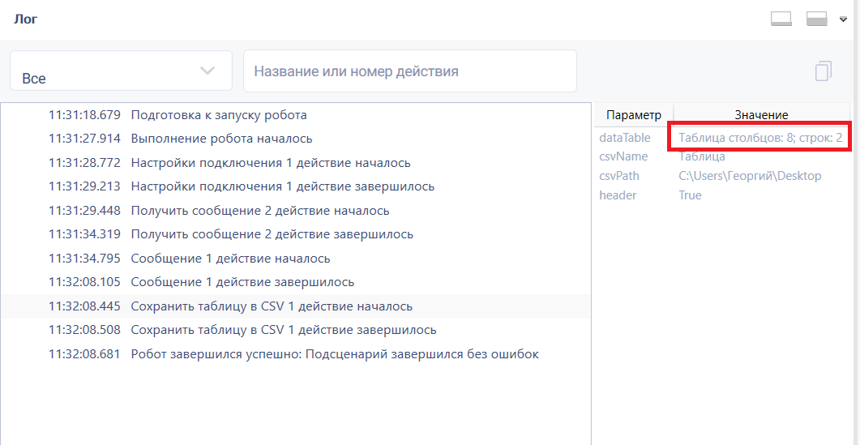This screenshot has width=860, height=445.
Task: Click the 'Значение' column header
Action: click(x=761, y=114)
